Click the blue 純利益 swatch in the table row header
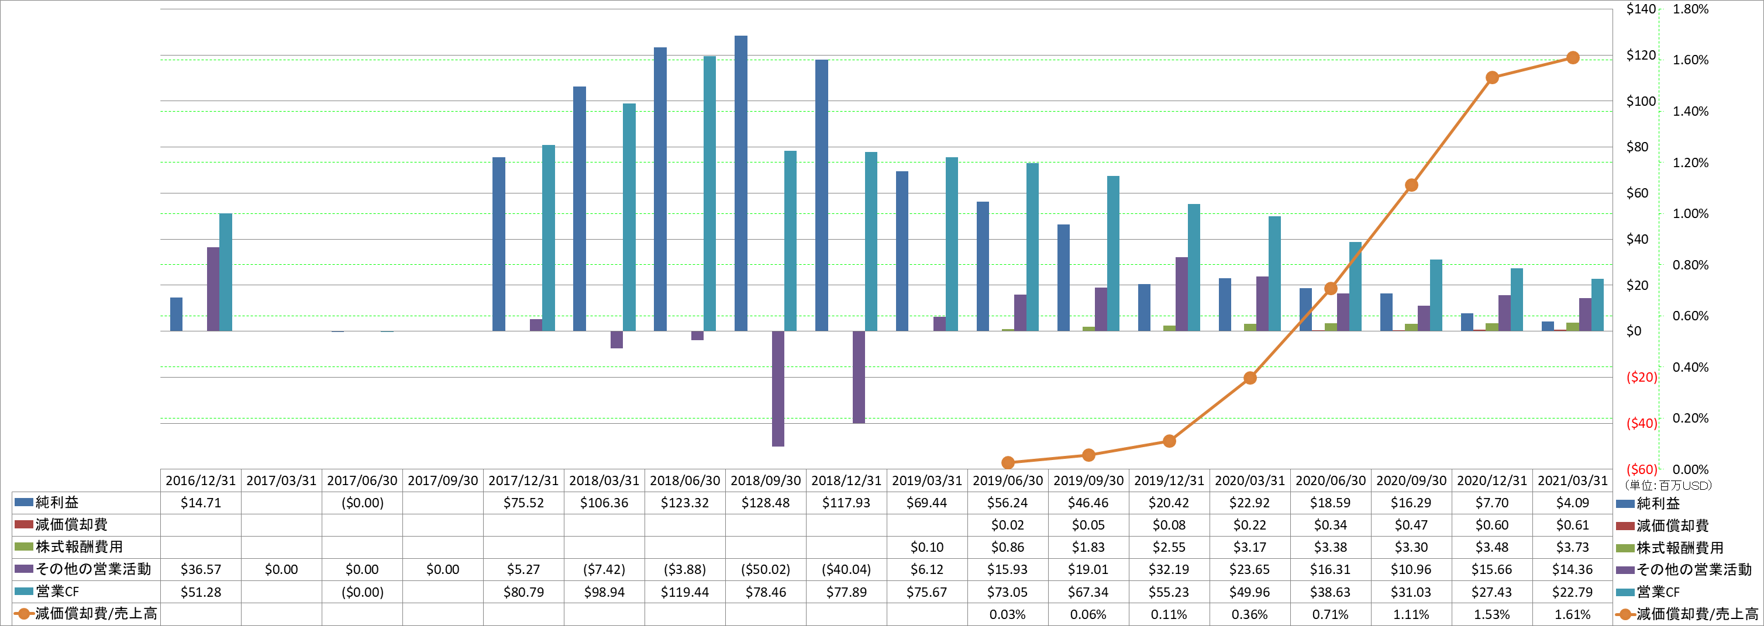 [x=24, y=502]
